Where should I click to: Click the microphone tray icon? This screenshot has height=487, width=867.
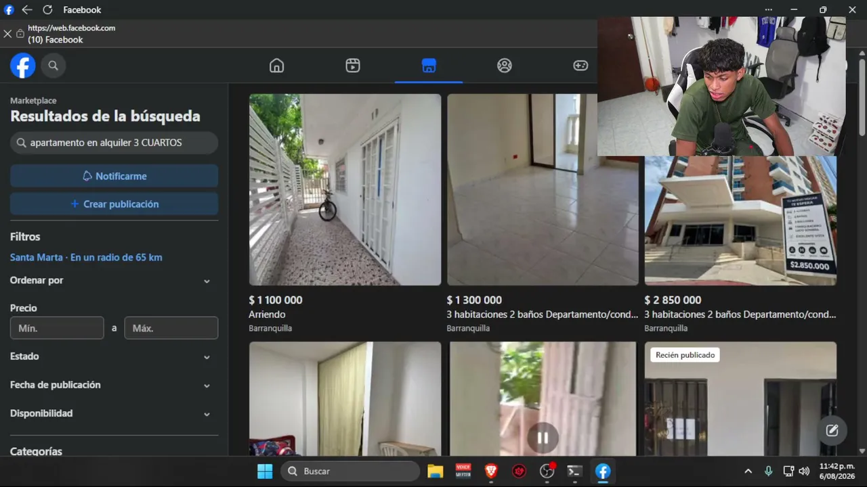(768, 471)
